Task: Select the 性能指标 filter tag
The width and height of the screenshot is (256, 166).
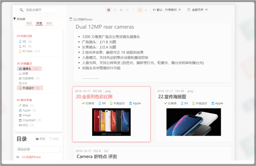Action: 29,78
